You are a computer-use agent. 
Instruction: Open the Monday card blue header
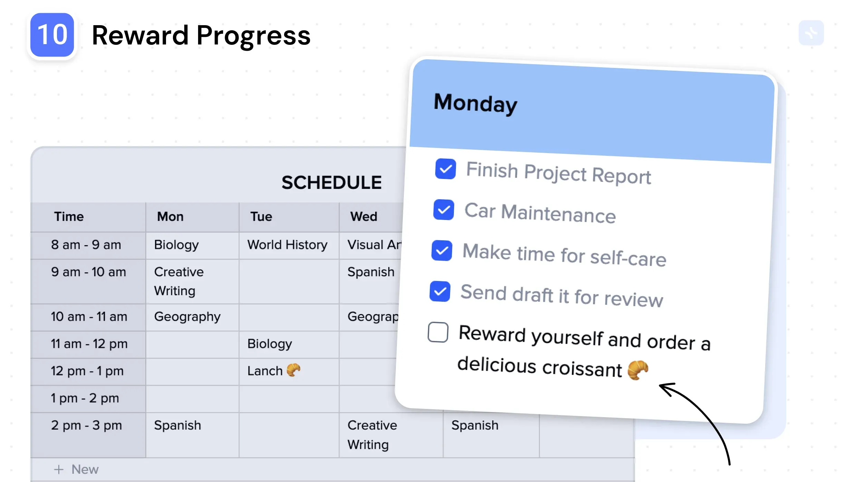[x=591, y=110]
